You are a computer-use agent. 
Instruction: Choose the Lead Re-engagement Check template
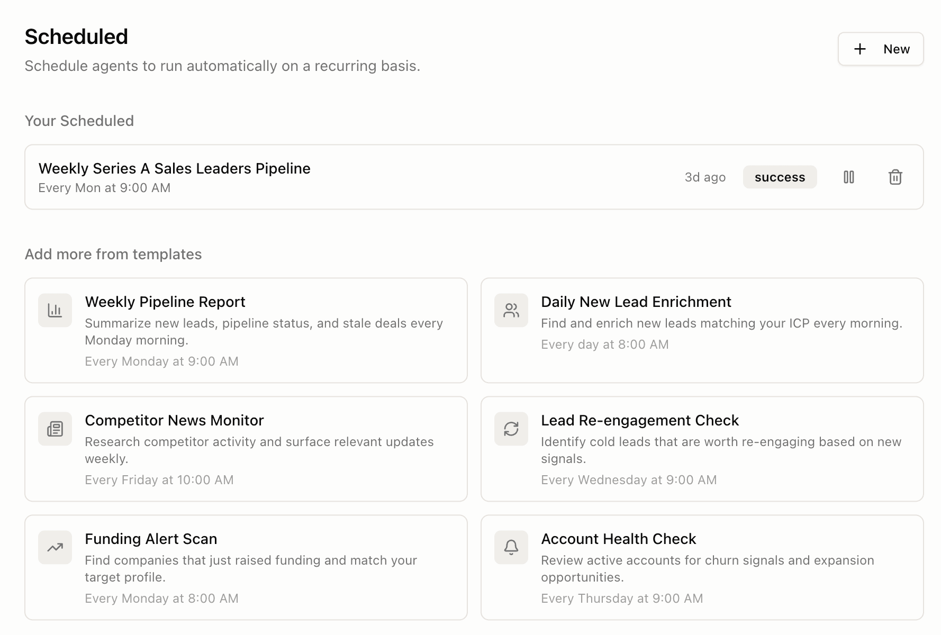pos(702,449)
